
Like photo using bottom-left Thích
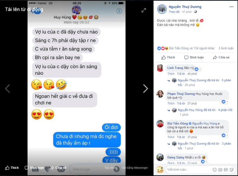[12, 168]
